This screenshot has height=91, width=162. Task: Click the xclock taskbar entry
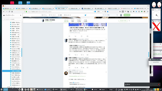click(94, 89)
